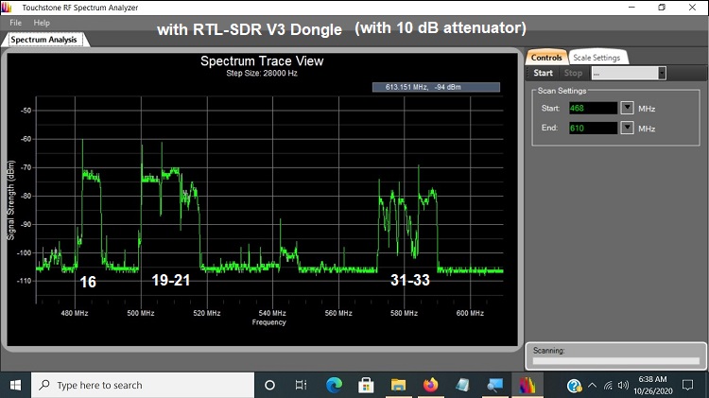The height and width of the screenshot is (398, 709).
Task: Open the volume speaker icon in the tray
Action: tap(623, 385)
